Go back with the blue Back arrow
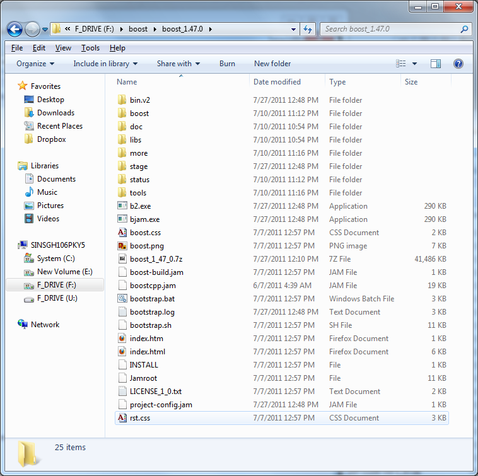This screenshot has width=478, height=476. tap(15, 29)
